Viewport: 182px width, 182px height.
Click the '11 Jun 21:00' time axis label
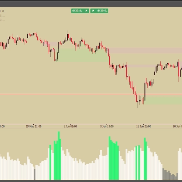pyautogui.click(x=143, y=126)
